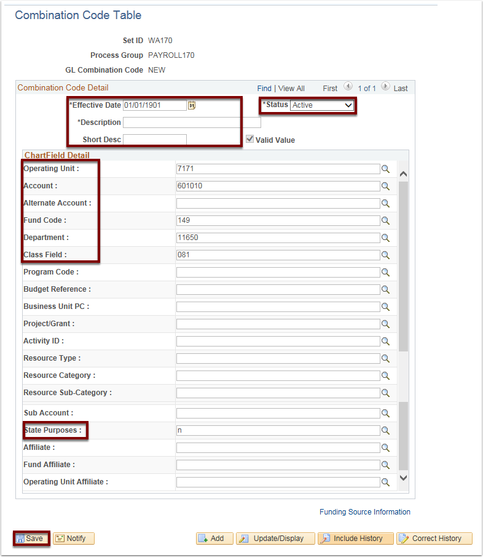Open Budget Reference lookup
This screenshot has height=557, width=483.
385,289
